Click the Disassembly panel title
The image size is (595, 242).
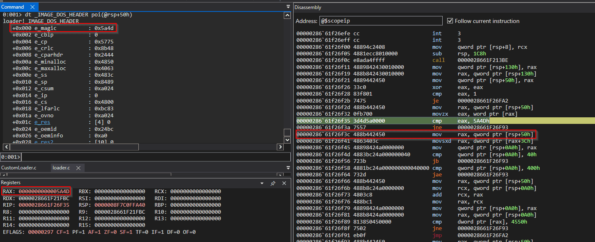tap(308, 7)
